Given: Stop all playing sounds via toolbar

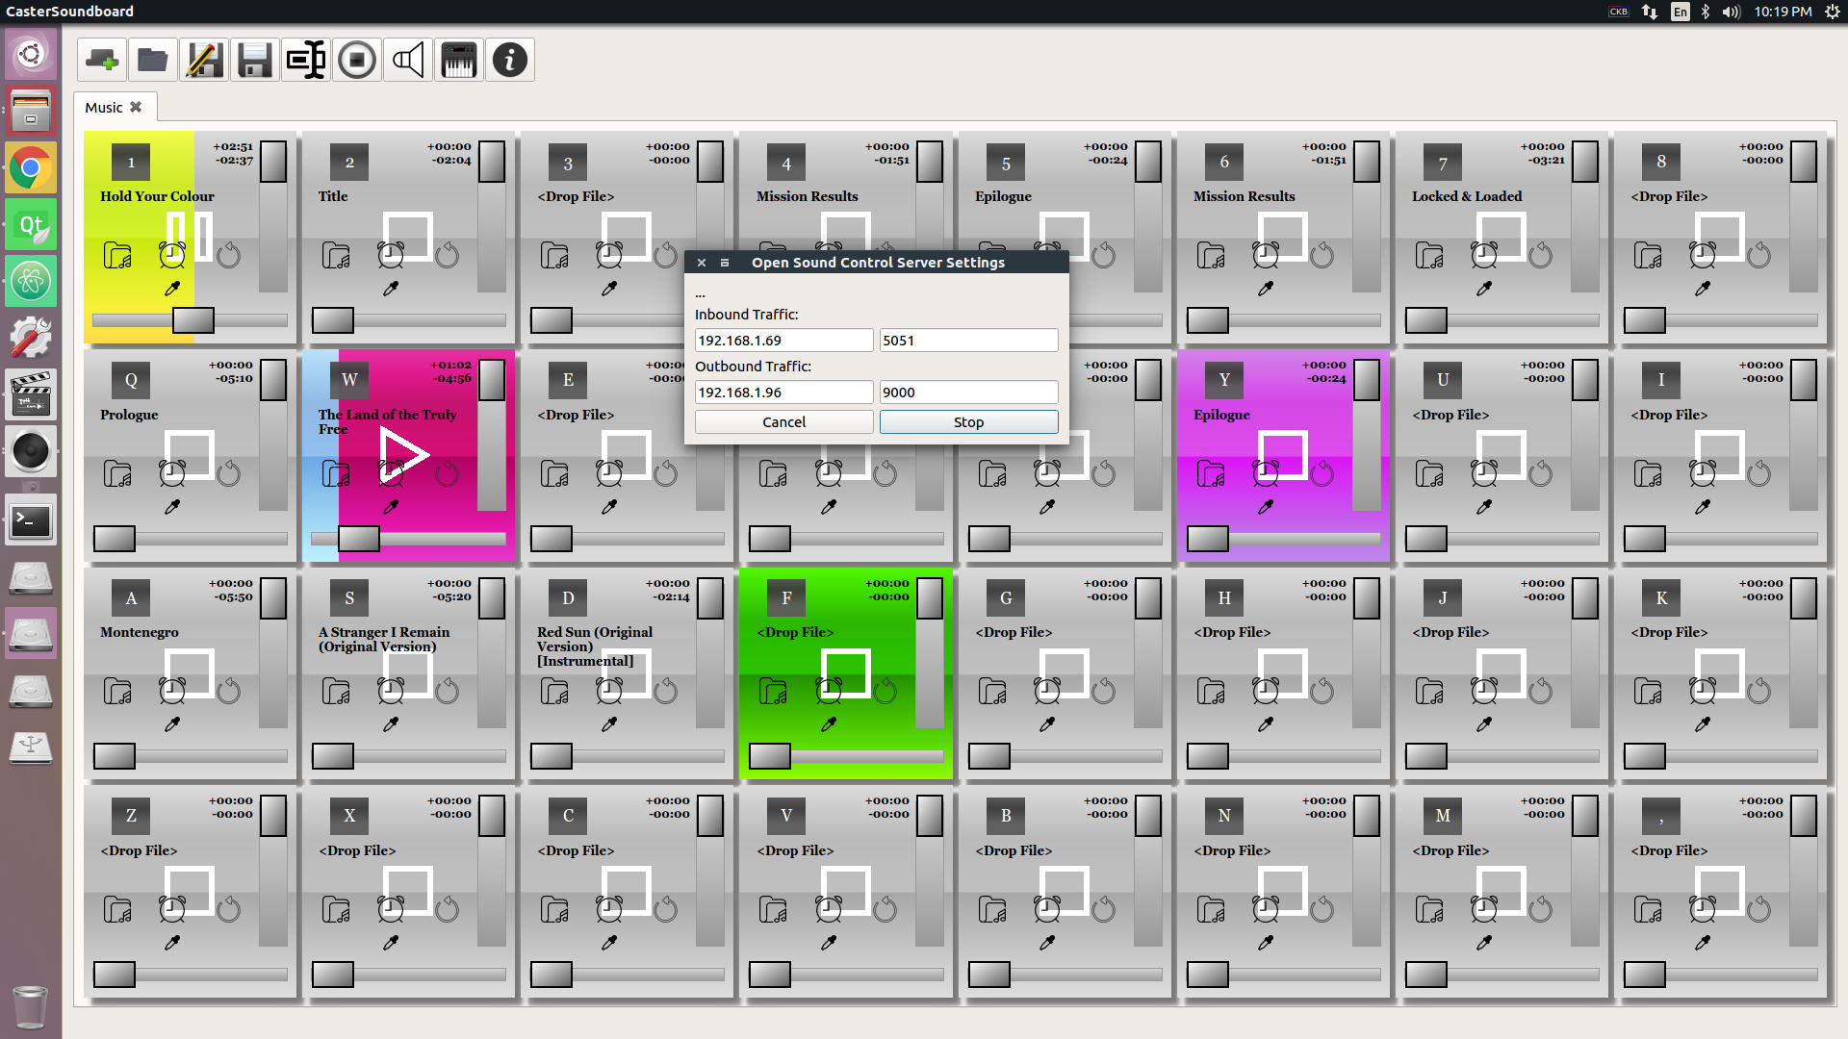Looking at the screenshot, I should pos(357,59).
